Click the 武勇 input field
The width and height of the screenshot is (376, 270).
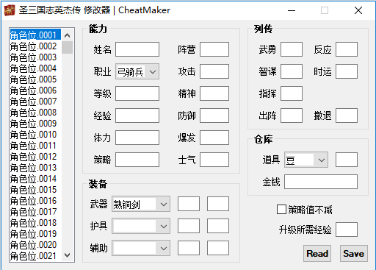click(292, 49)
